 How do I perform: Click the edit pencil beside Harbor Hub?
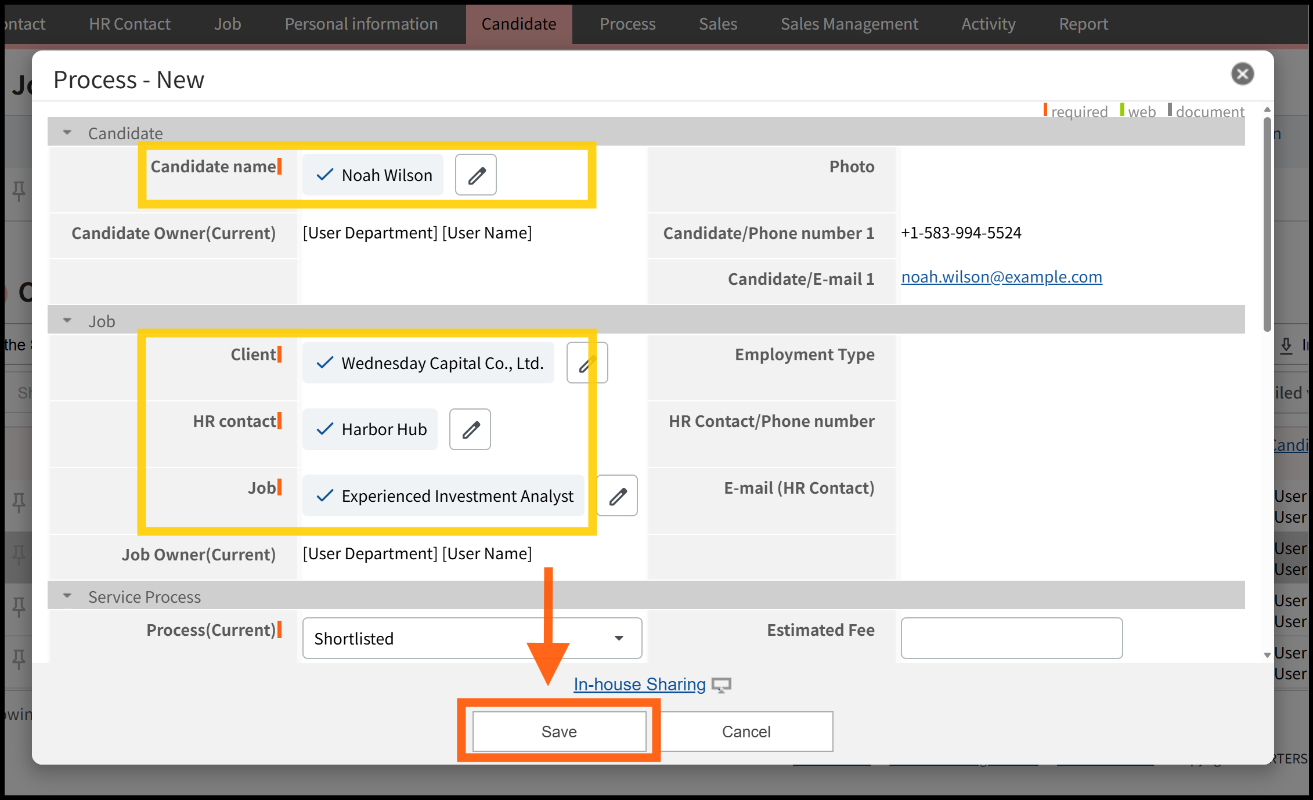[470, 429]
